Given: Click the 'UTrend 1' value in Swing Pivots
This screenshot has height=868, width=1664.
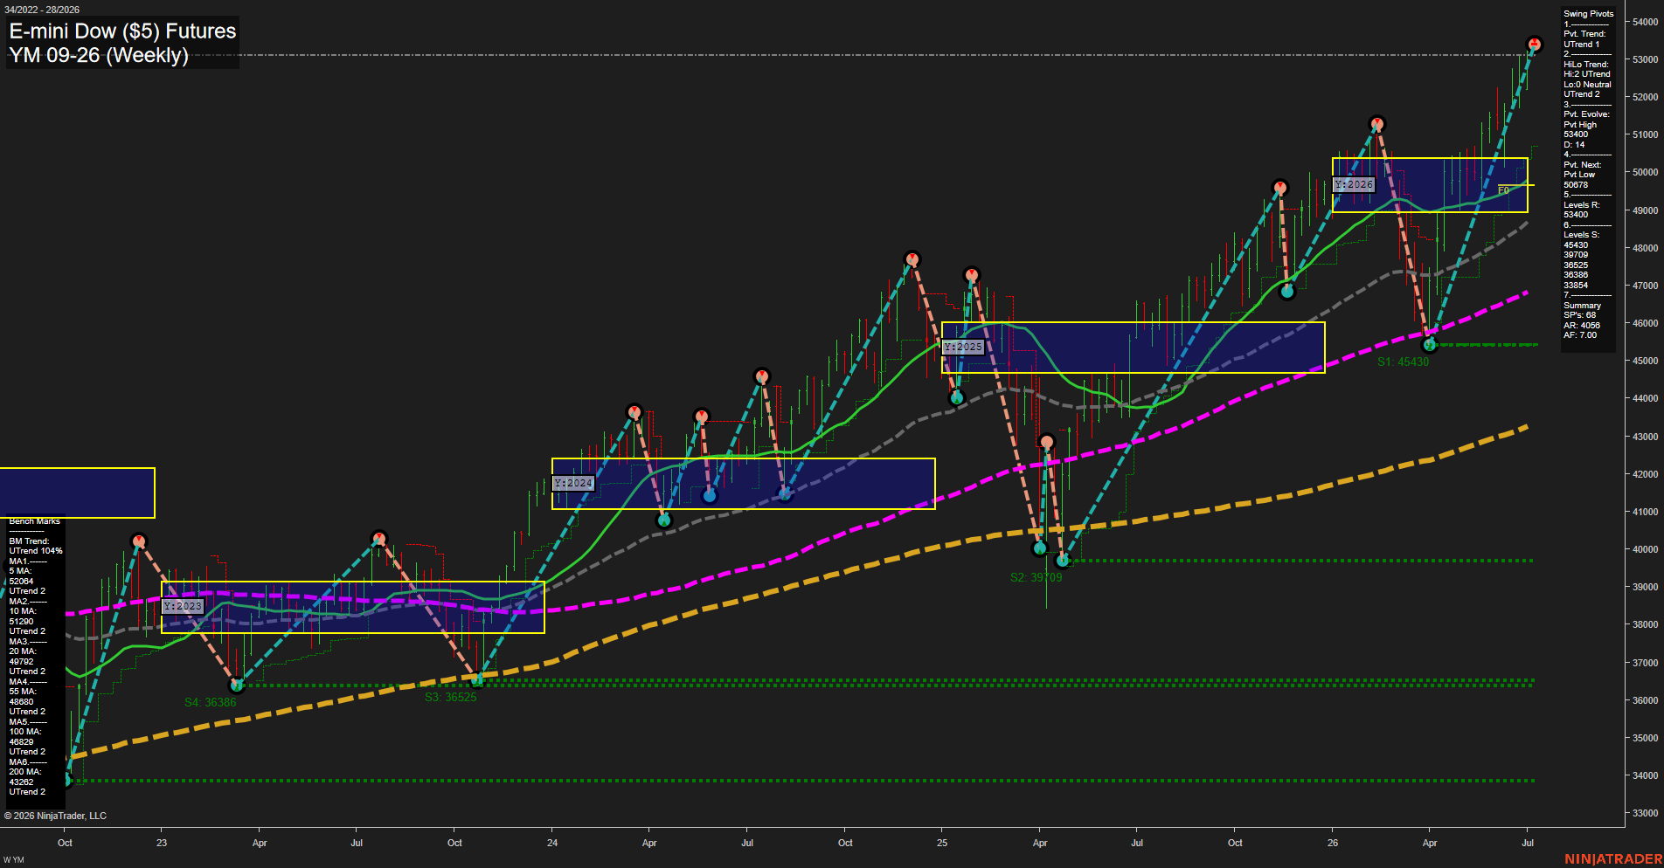Looking at the screenshot, I should tap(1581, 45).
